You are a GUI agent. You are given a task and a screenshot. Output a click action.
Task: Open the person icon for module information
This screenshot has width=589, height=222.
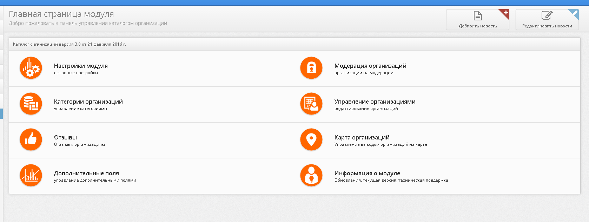(x=311, y=175)
